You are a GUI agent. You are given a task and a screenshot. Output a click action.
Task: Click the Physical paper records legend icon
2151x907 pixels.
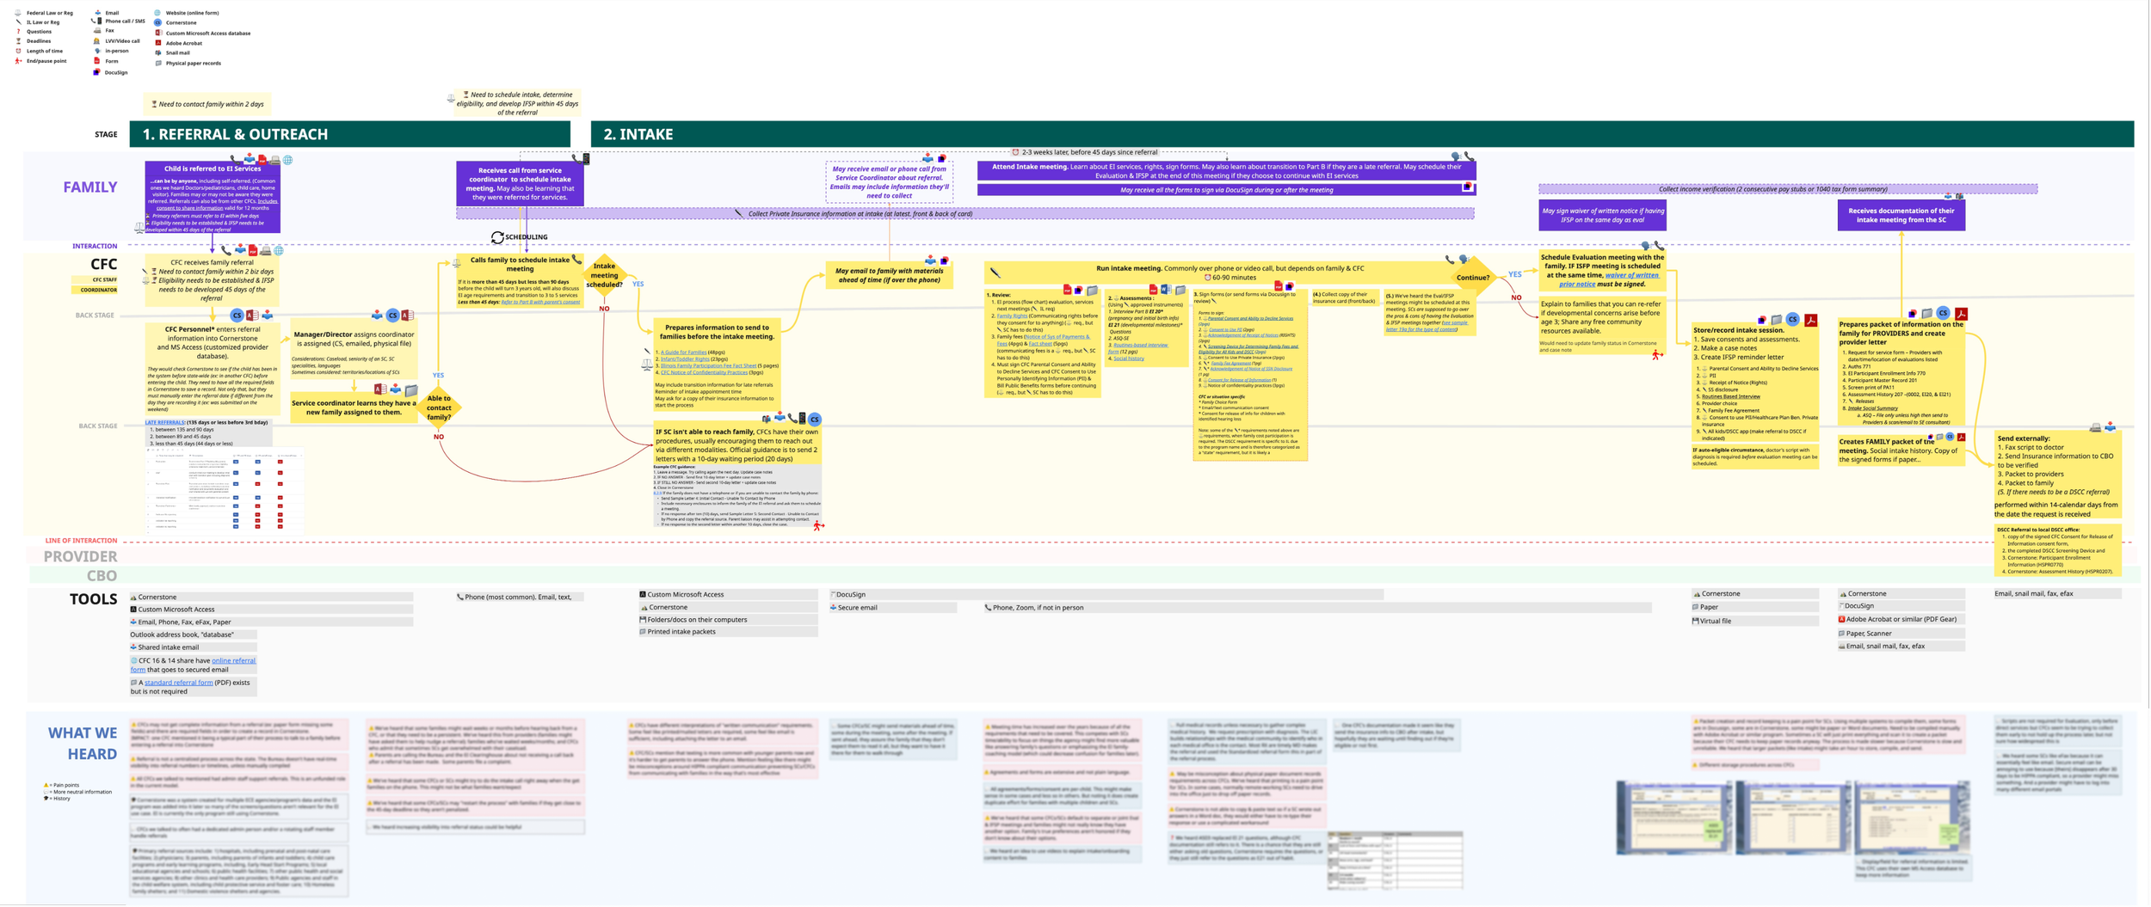(158, 63)
